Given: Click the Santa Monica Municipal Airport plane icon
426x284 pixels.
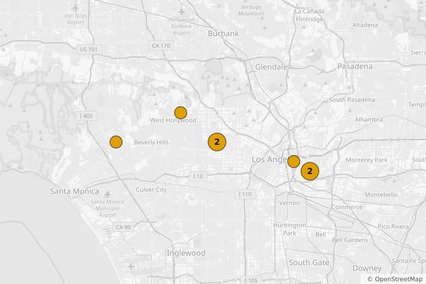Looking at the screenshot, I should pos(108,194).
